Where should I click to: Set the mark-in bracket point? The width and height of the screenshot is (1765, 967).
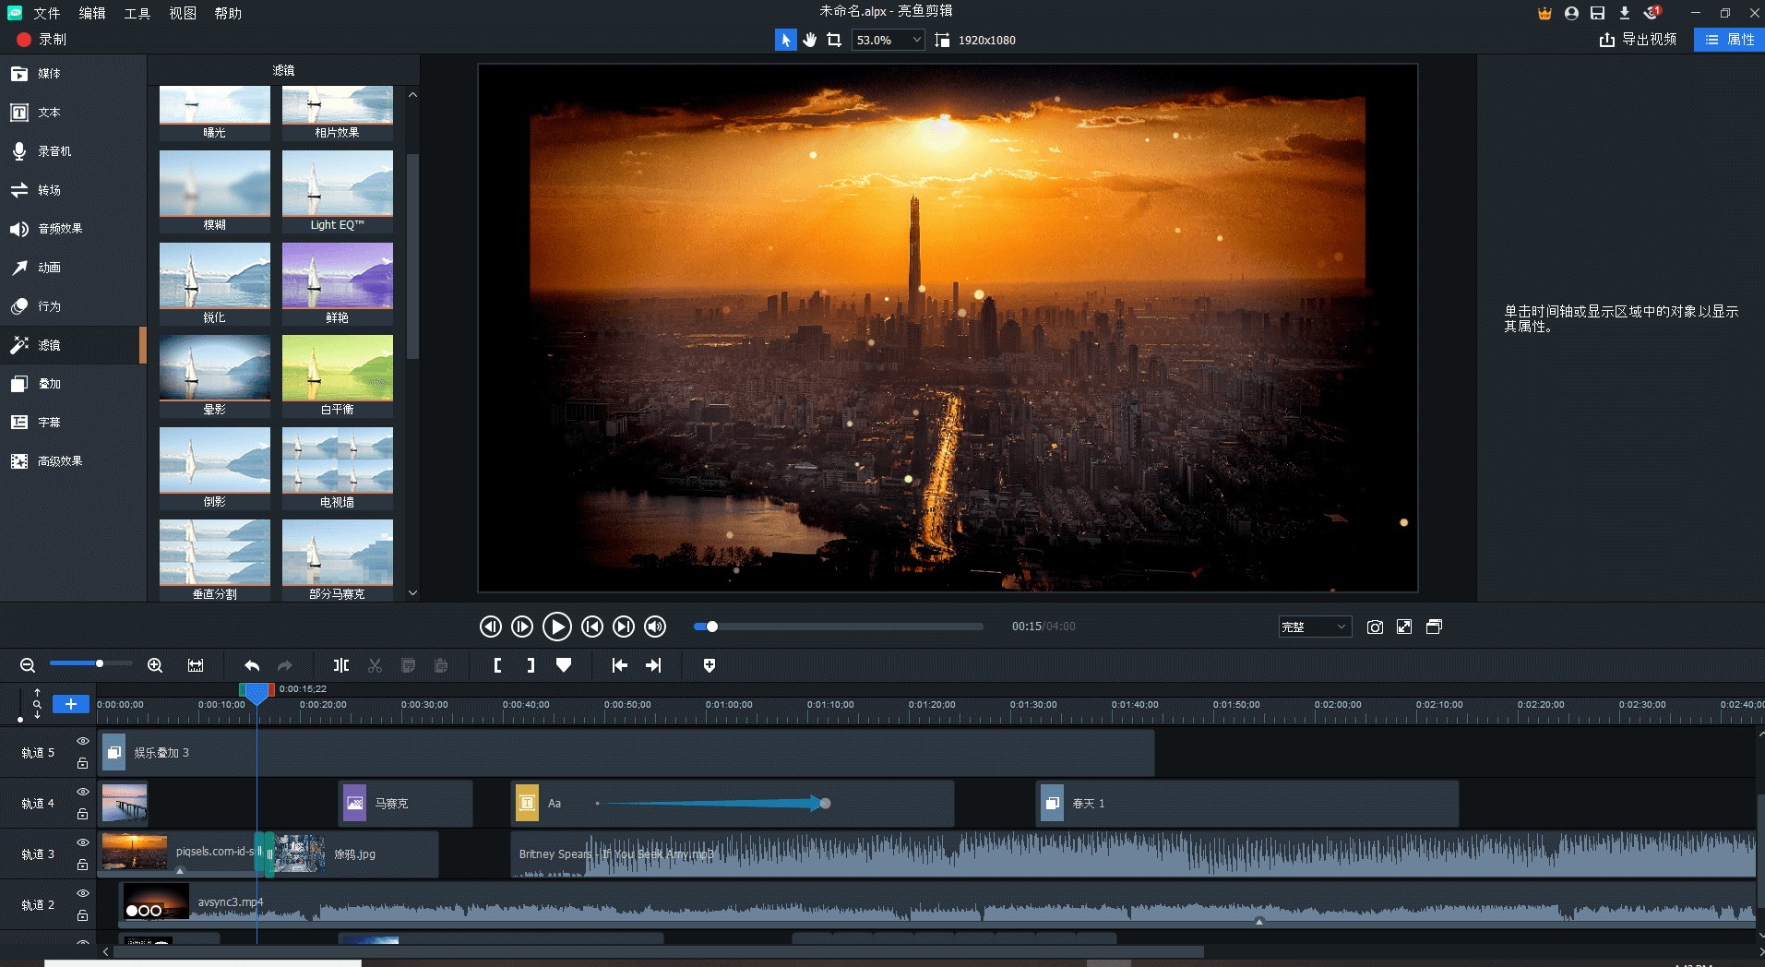pyautogui.click(x=497, y=665)
